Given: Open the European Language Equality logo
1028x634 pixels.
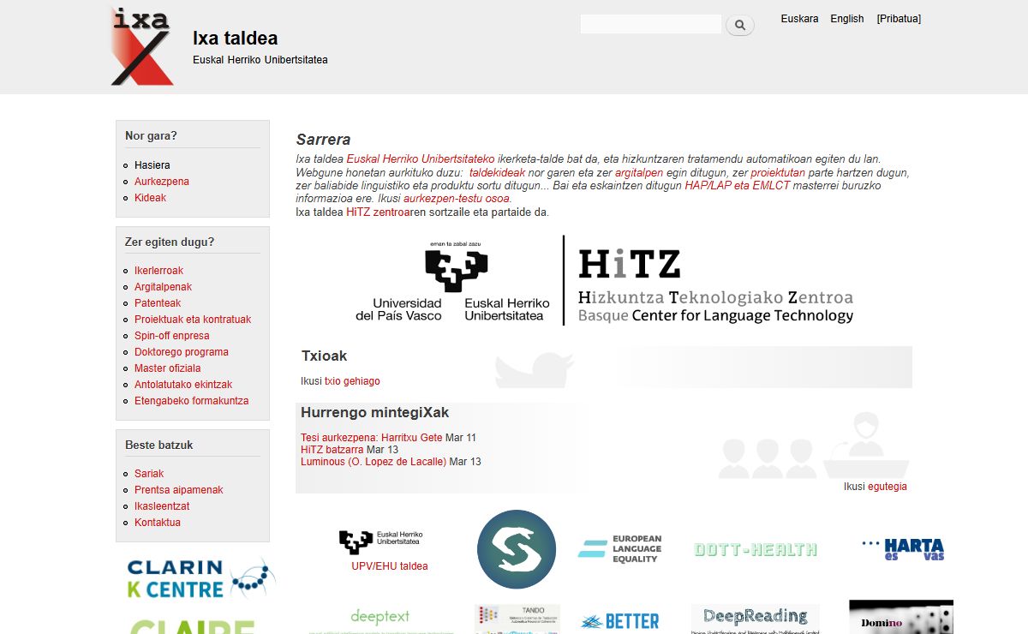Looking at the screenshot, I should click(x=619, y=549).
